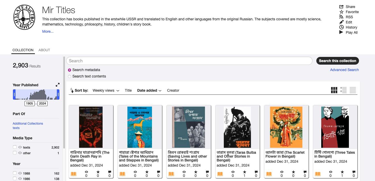Open the Three Tales cover thumbnail
Screen dimensions: 375x181
click(x=335, y=127)
